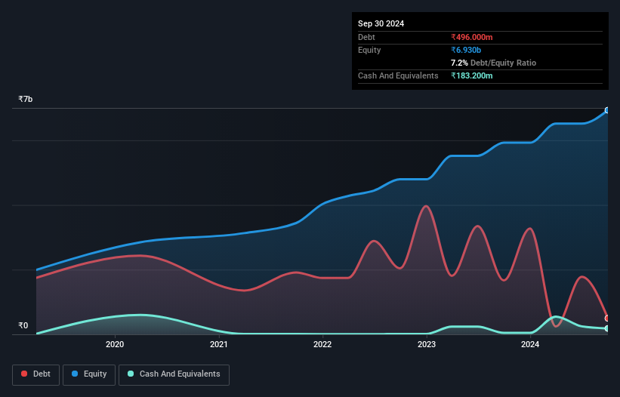Toggle the Equity legend button
The height and width of the screenshot is (397, 620).
coord(89,374)
